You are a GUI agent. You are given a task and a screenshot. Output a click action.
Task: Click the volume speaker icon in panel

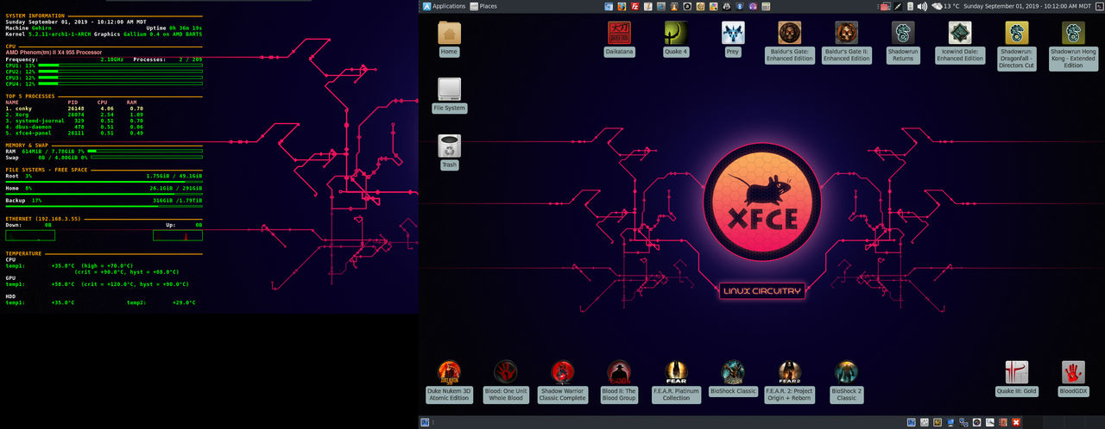[922, 6]
